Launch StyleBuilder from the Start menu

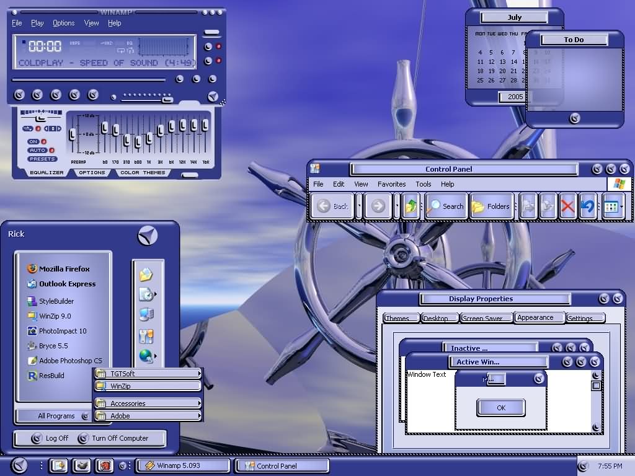pos(50,301)
